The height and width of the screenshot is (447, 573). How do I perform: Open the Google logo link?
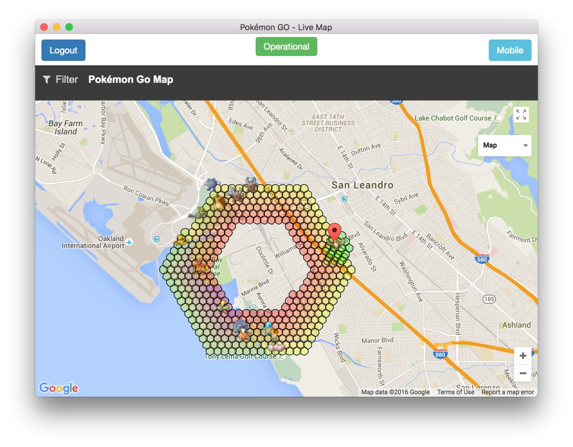tap(59, 387)
